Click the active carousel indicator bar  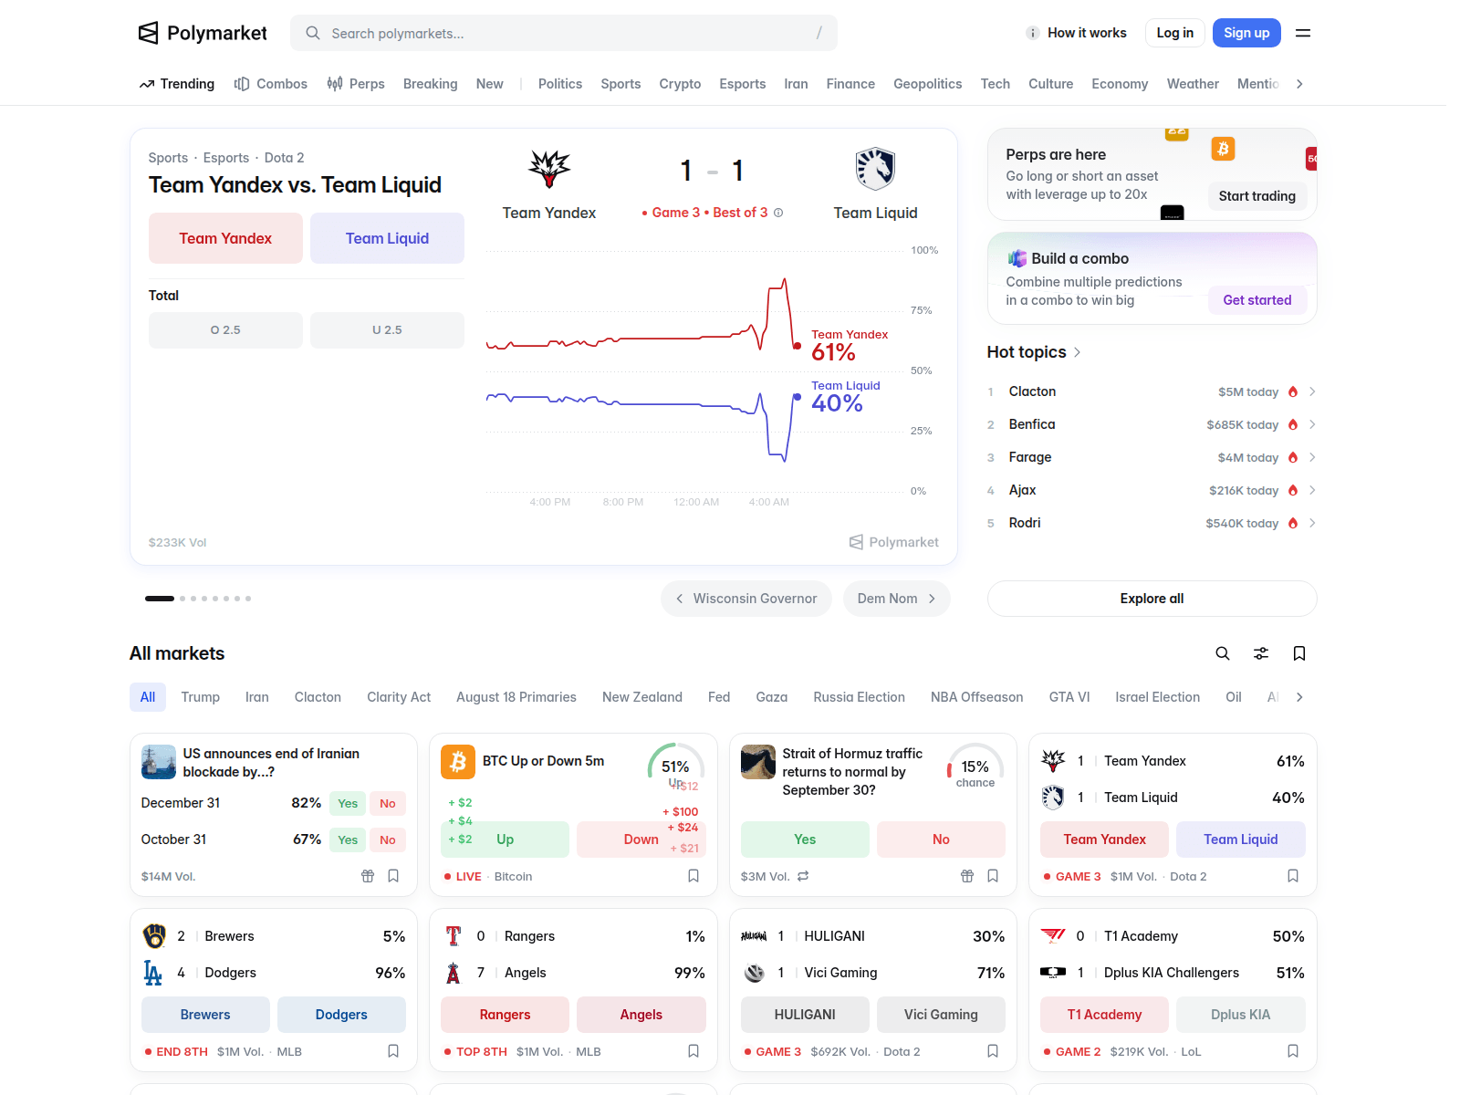[160, 599]
